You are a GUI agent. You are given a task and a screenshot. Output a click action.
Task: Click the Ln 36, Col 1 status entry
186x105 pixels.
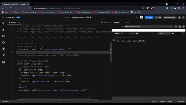coord(154,101)
